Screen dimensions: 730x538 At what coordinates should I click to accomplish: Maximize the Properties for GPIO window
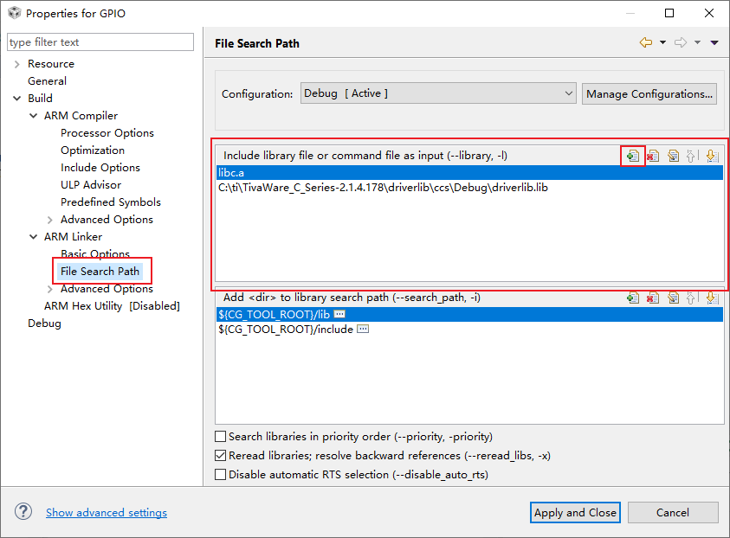tap(669, 13)
